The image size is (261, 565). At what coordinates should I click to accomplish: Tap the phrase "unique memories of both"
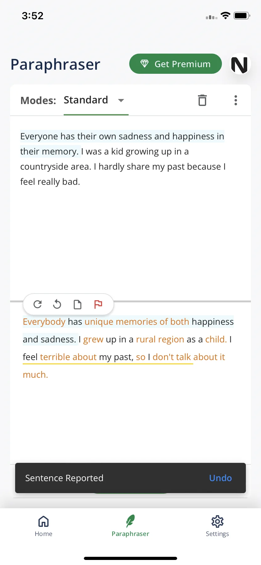pyautogui.click(x=137, y=322)
